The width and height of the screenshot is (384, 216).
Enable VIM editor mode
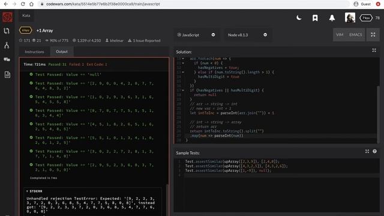(340, 35)
